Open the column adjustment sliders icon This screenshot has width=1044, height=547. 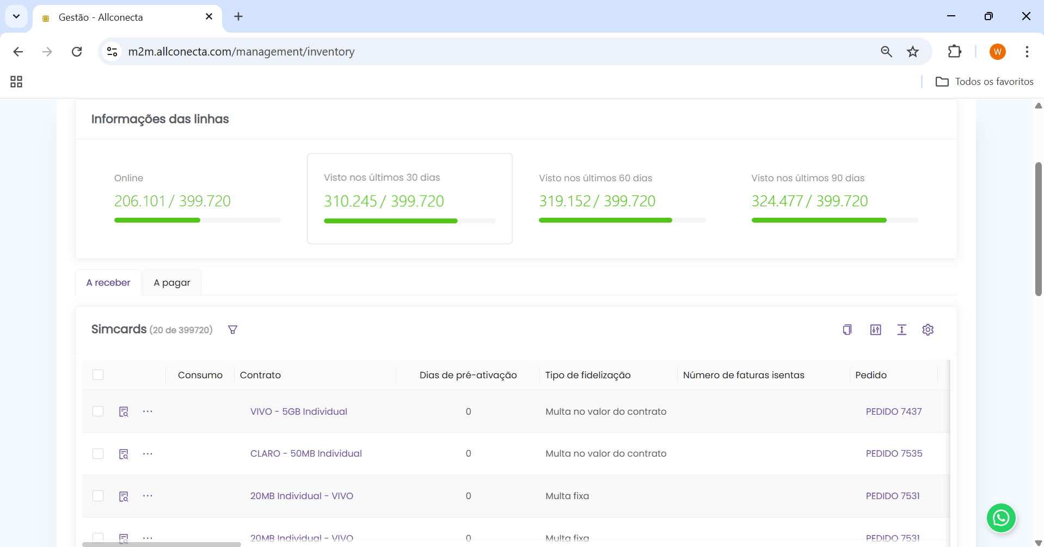(875, 330)
